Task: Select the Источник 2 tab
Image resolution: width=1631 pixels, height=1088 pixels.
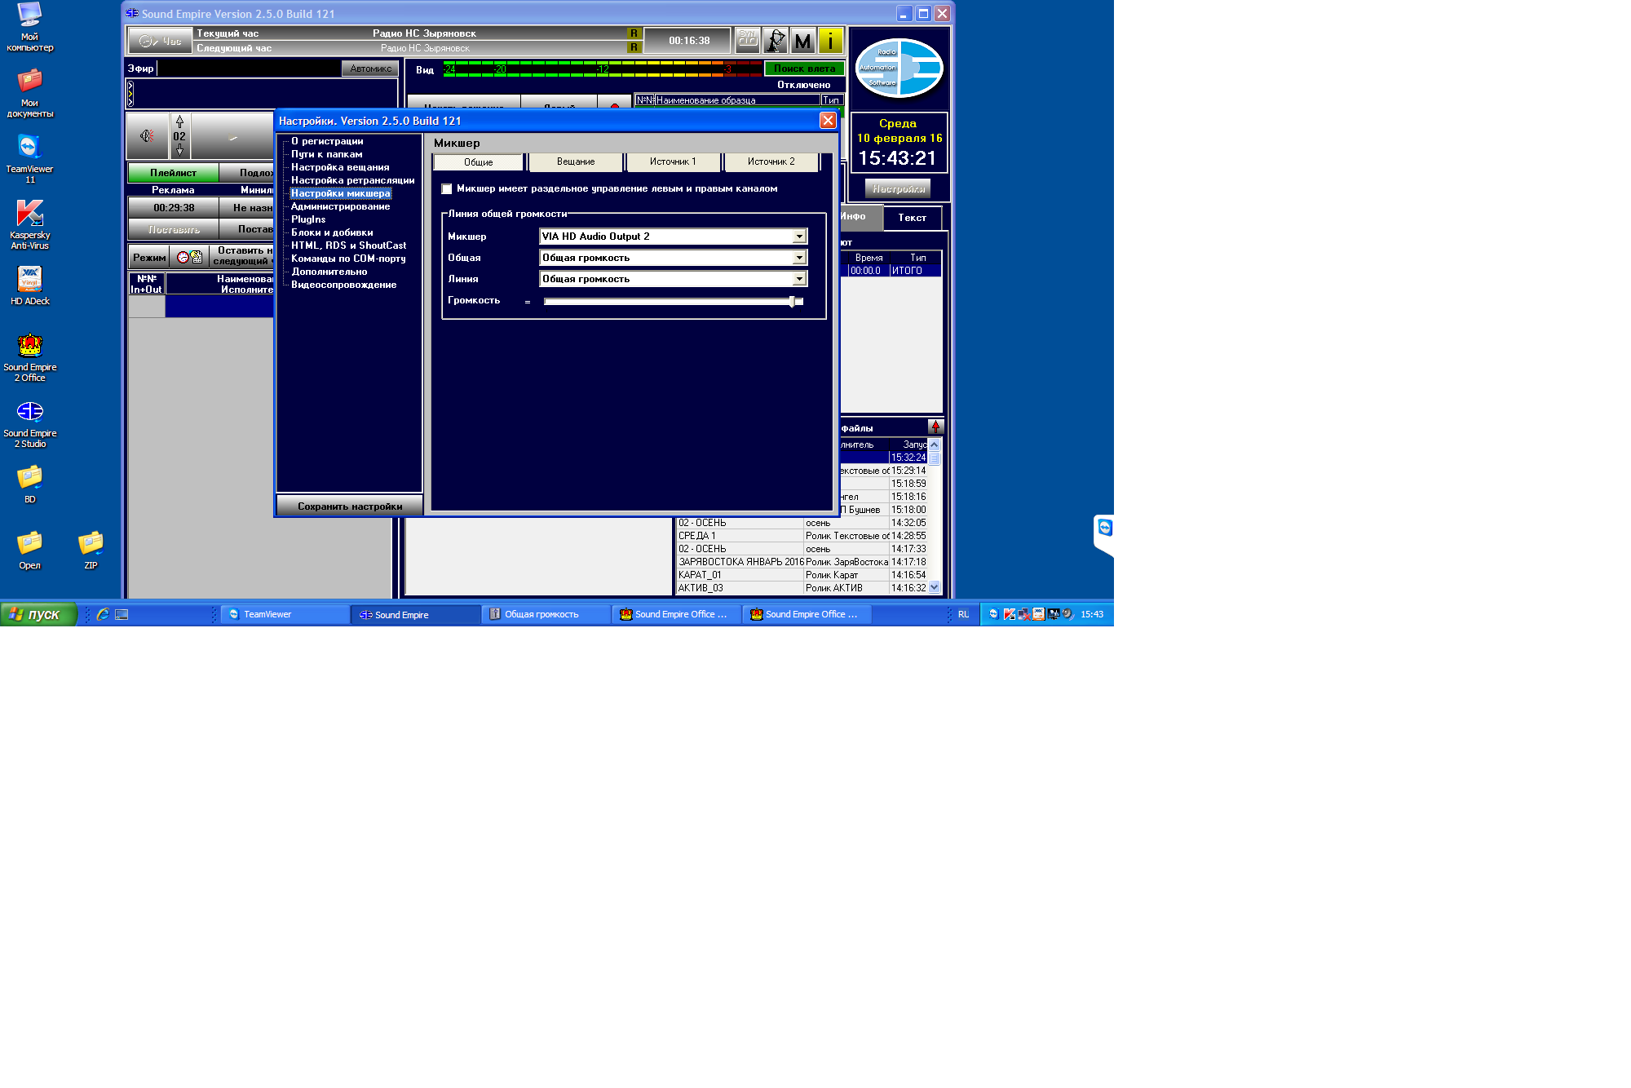Action: click(771, 162)
